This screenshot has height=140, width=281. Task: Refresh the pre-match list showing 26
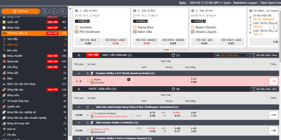173,89
